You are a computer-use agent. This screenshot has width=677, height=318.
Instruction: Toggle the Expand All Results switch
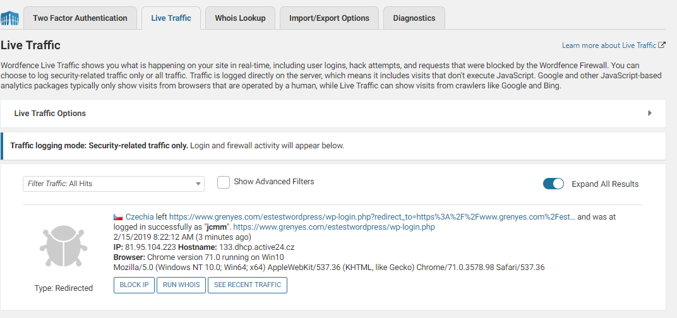click(553, 184)
